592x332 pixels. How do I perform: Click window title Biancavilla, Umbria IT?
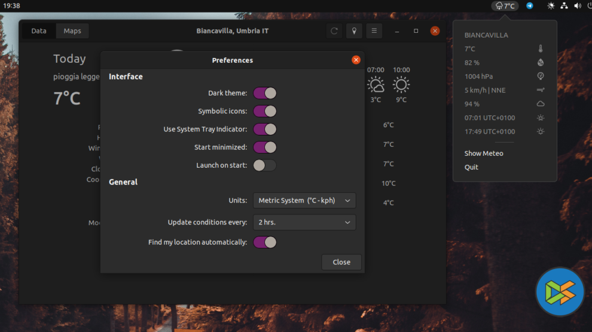point(232,31)
